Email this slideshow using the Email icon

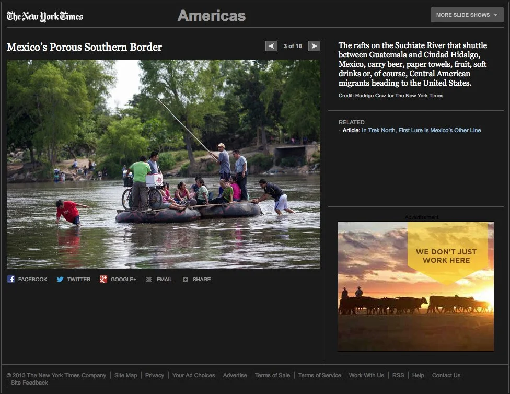pos(159,279)
